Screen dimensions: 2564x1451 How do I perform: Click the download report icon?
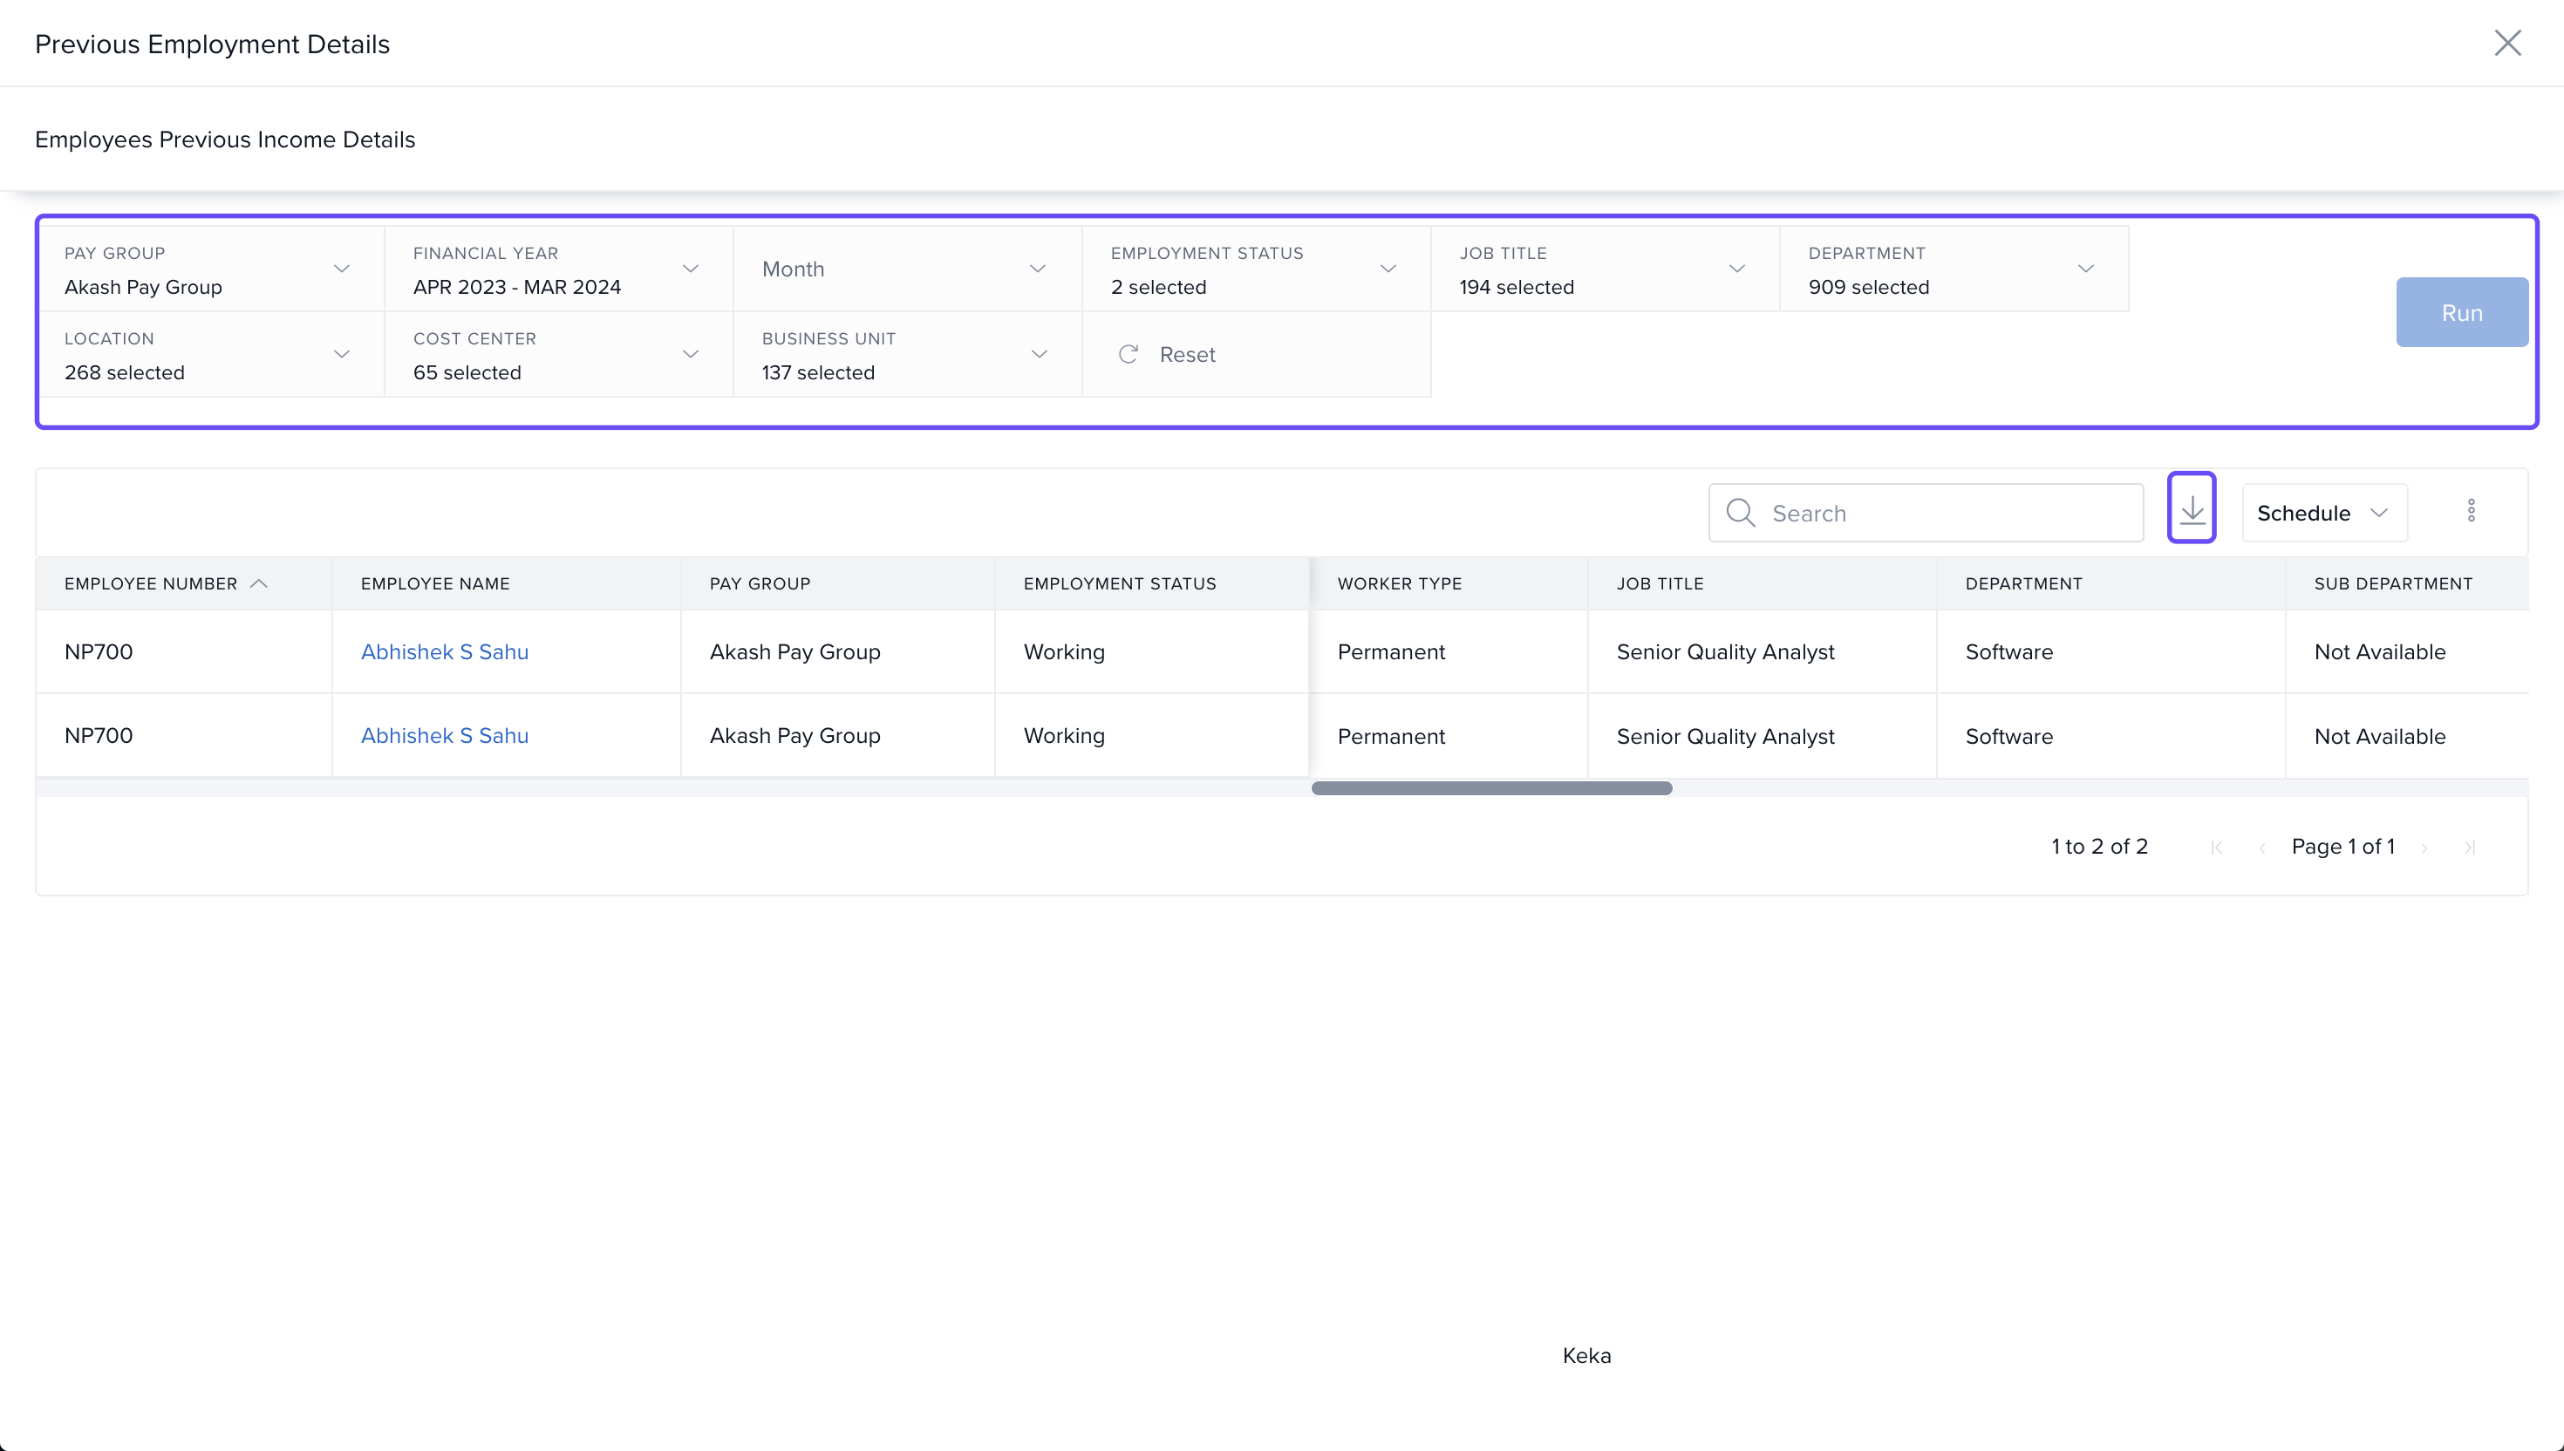coord(2192,510)
